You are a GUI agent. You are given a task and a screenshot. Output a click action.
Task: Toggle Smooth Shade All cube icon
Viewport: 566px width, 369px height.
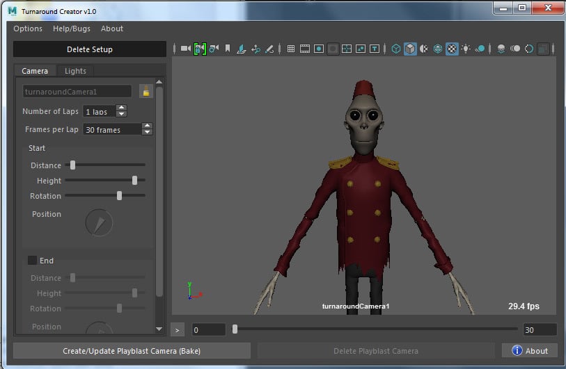(410, 49)
